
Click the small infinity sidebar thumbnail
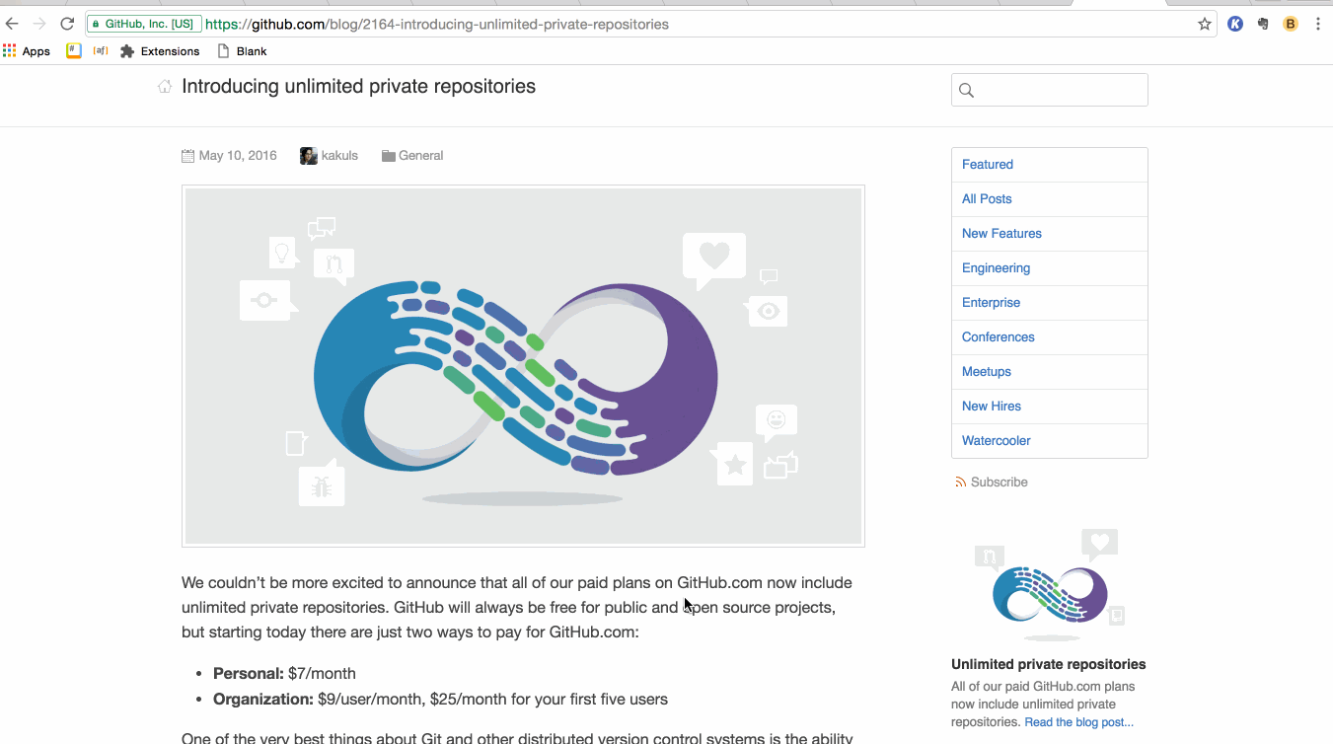(x=1050, y=584)
